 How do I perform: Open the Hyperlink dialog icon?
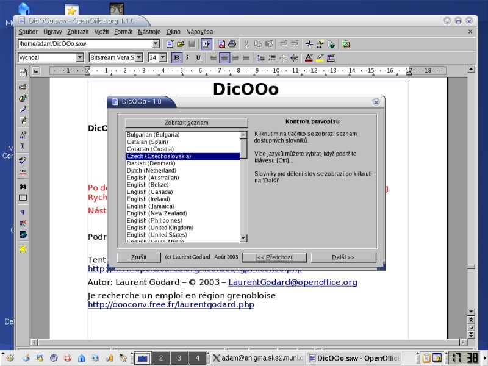tap(331, 44)
